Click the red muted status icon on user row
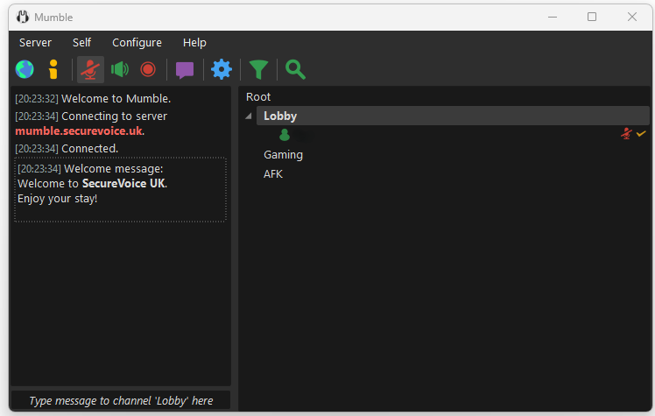This screenshot has height=416, width=655. coord(626,134)
